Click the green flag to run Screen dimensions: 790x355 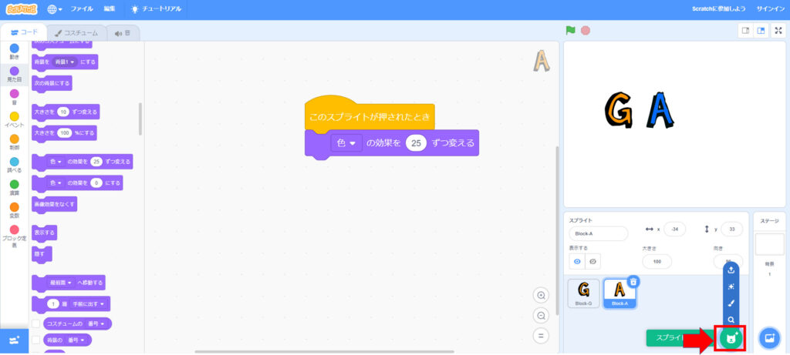coord(570,30)
